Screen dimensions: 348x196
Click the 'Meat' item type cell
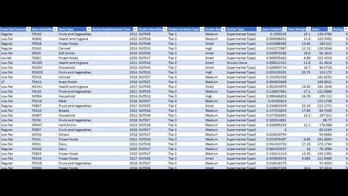[74, 101]
